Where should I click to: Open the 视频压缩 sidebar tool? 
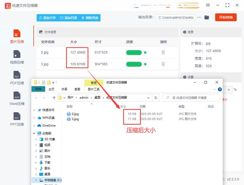17,57
